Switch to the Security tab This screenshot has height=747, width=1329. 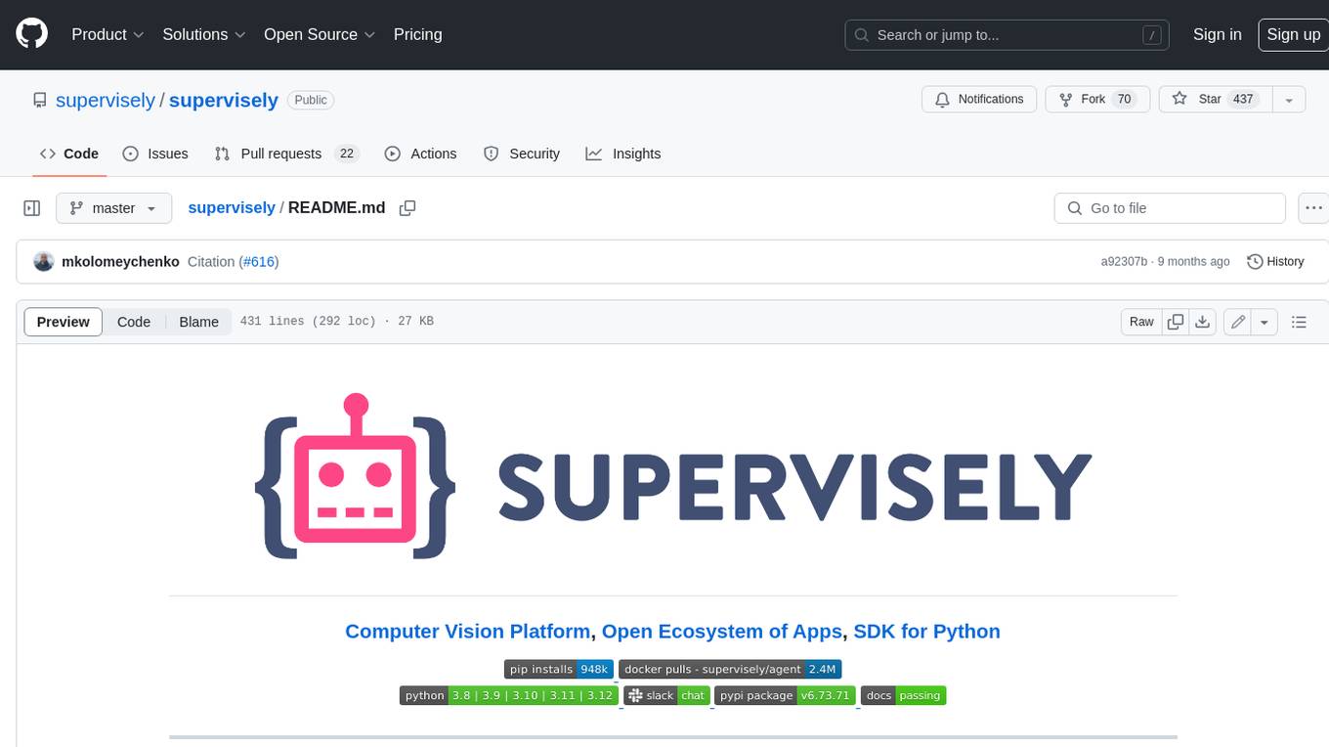click(x=521, y=154)
